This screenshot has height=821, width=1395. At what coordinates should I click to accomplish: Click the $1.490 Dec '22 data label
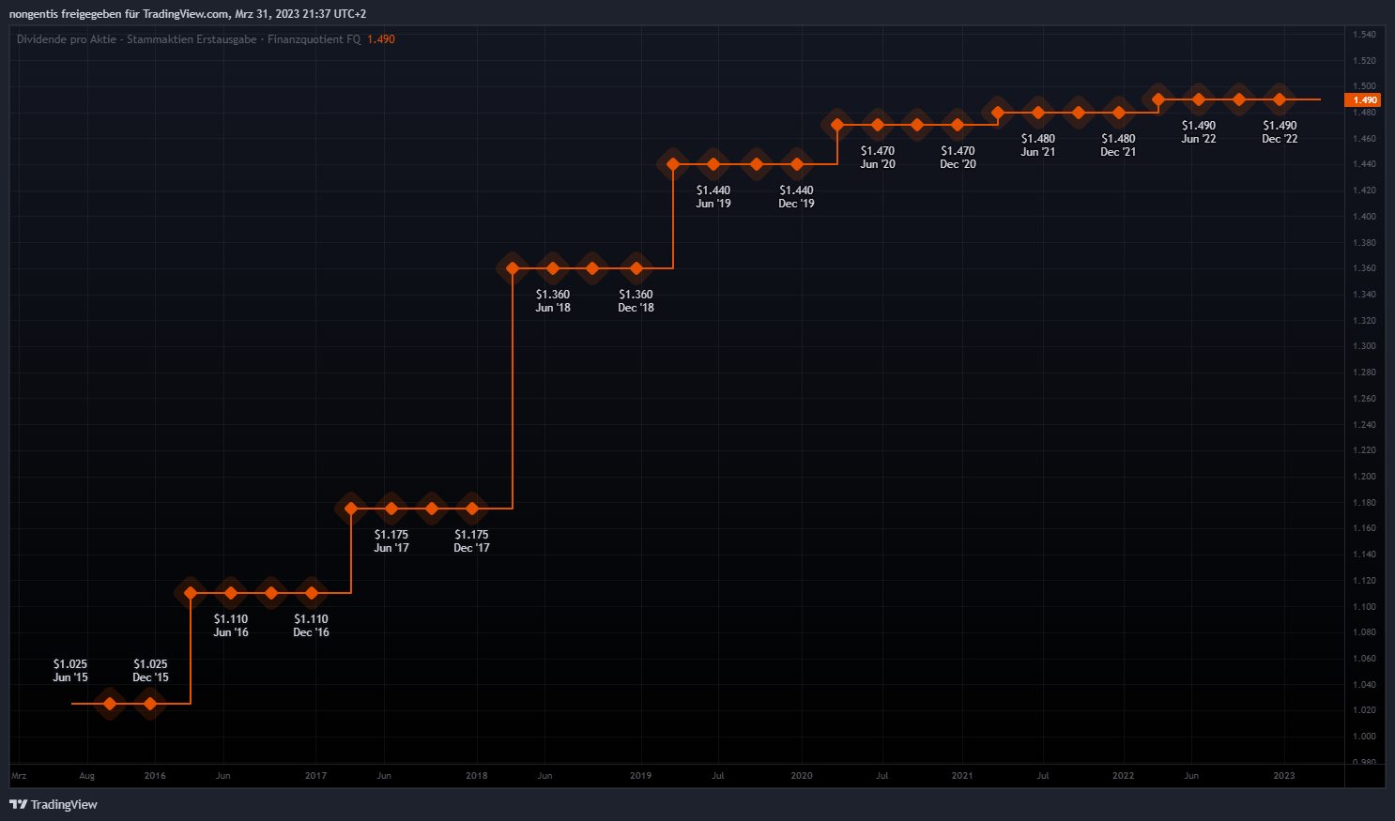pos(1280,131)
